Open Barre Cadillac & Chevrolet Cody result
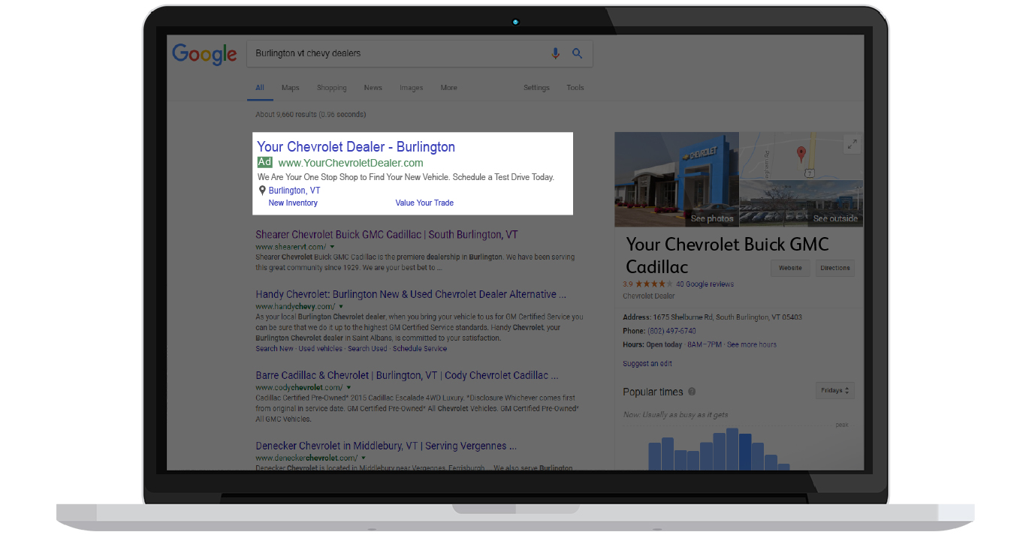The width and height of the screenshot is (1026, 535). tap(407, 376)
